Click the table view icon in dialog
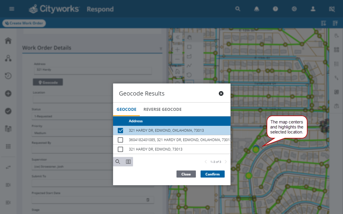The image size is (343, 214). coord(128,162)
